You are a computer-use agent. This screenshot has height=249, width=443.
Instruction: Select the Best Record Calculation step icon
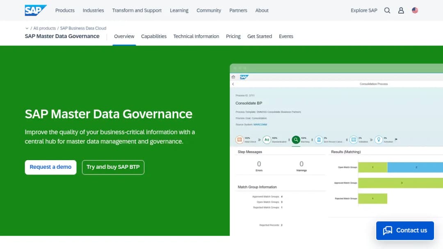click(319, 140)
